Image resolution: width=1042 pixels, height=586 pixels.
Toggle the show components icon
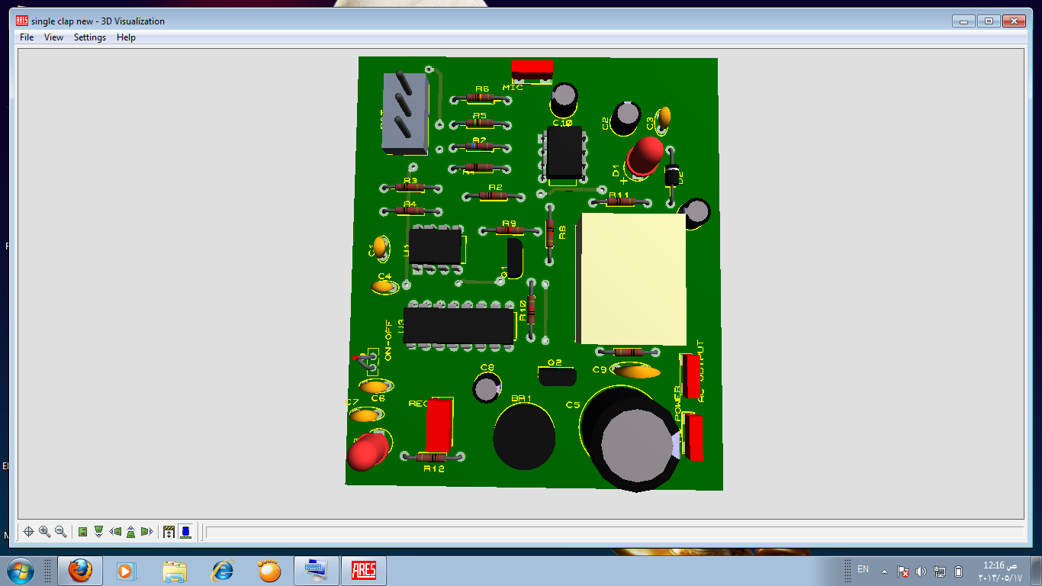185,532
